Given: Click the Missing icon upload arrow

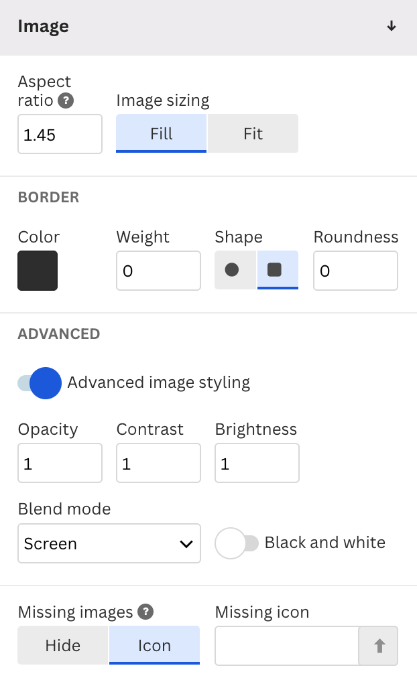Looking at the screenshot, I should [379, 645].
